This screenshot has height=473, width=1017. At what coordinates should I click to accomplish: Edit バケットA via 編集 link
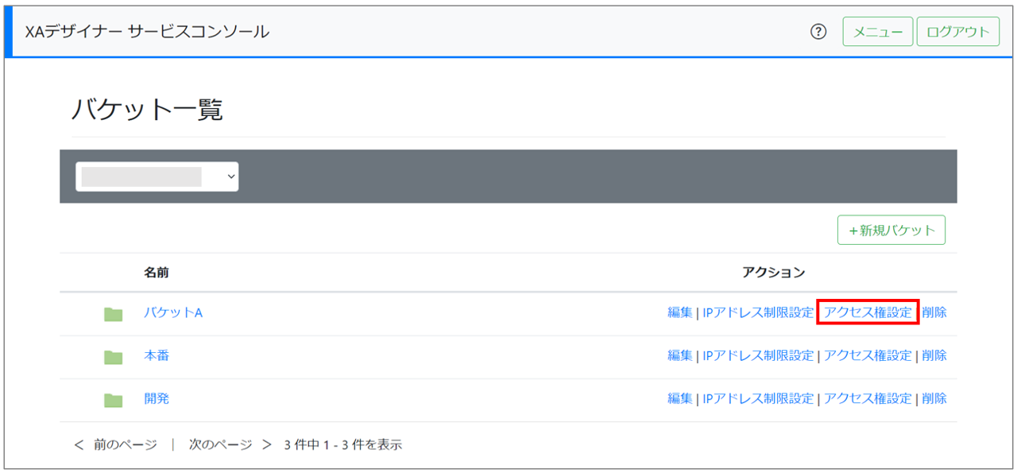[x=680, y=312]
